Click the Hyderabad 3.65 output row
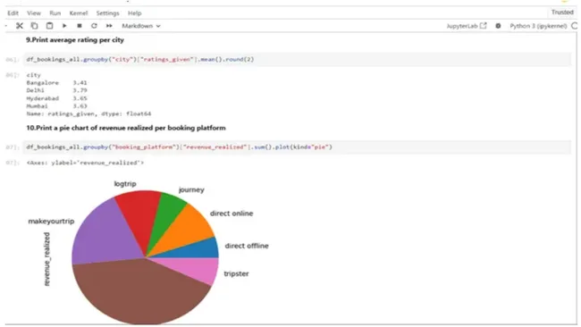 pyautogui.click(x=56, y=98)
